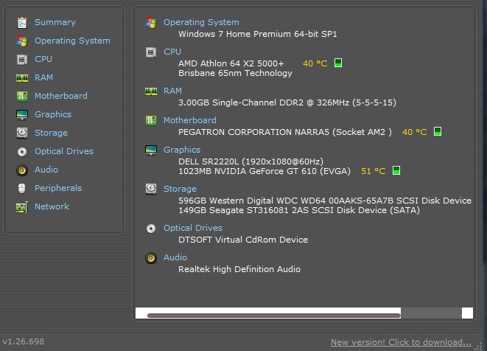
Task: Select the RAM module icon in sidebar
Action: [x=22, y=77]
